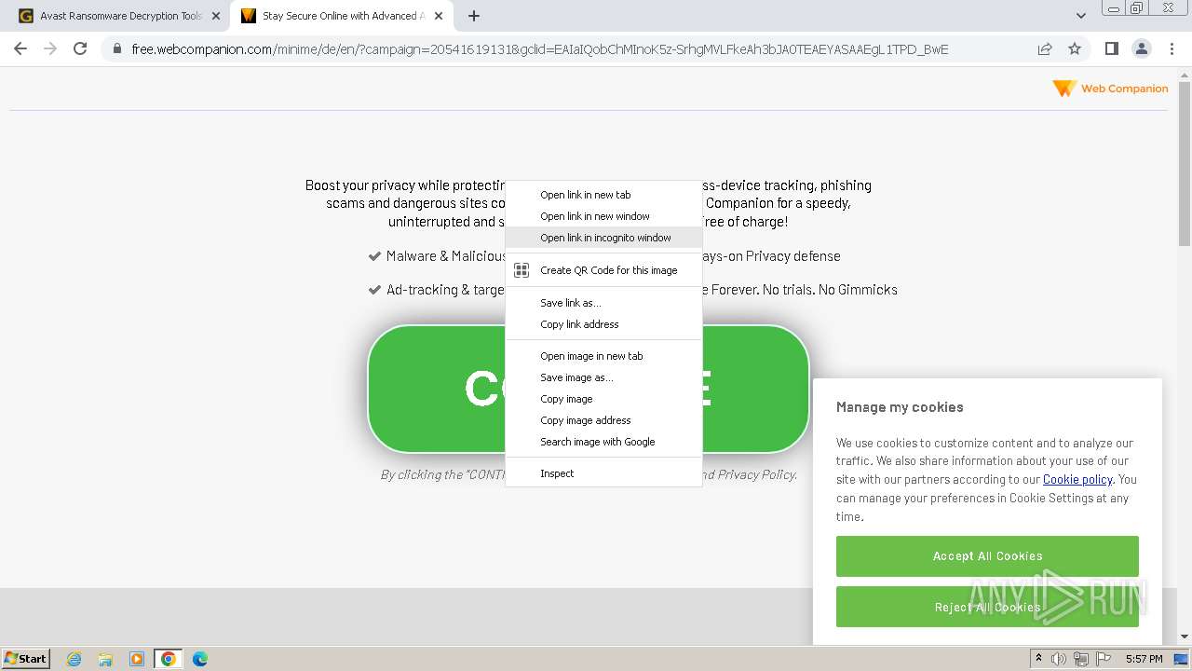Select Save image as...
Viewport: 1192px width, 671px height.
click(603, 377)
